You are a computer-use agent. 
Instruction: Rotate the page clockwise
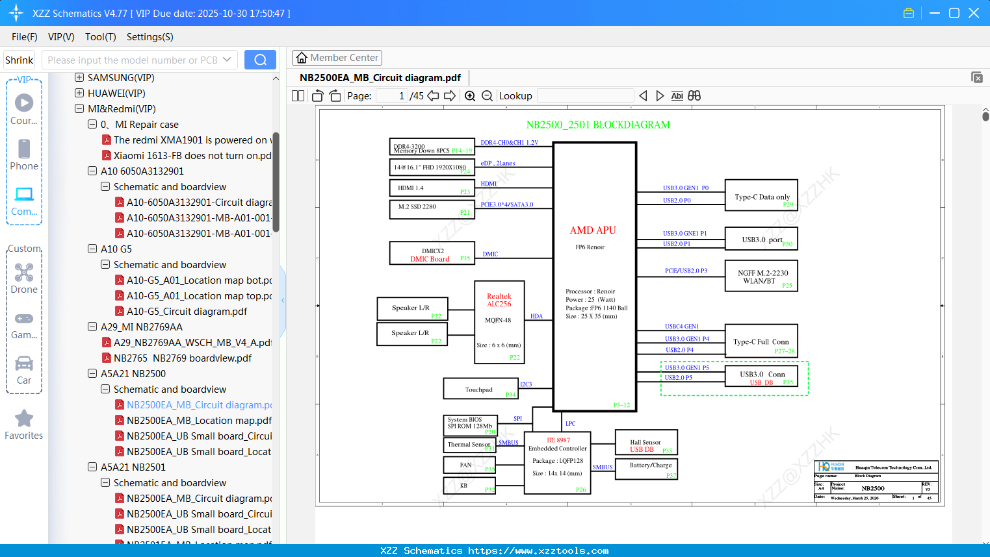(335, 95)
